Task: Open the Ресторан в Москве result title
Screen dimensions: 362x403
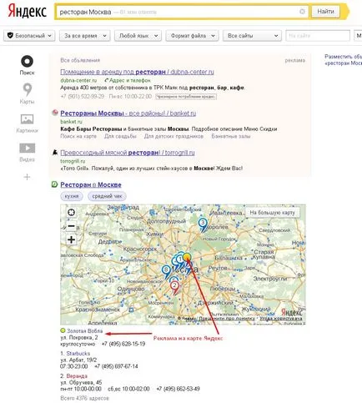Action: 91,184
